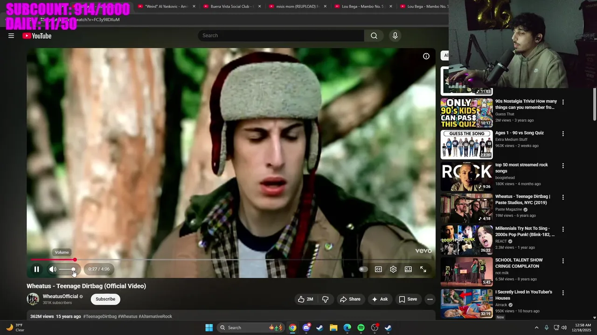Viewport: 597px width, 335px height.
Task: Open Discord from the taskbar
Action: tap(306, 328)
